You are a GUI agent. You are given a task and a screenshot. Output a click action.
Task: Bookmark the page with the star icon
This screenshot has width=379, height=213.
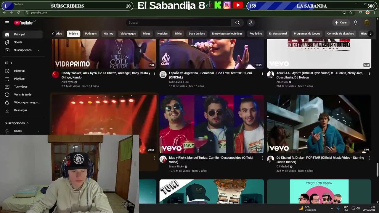pyautogui.click(x=351, y=12)
